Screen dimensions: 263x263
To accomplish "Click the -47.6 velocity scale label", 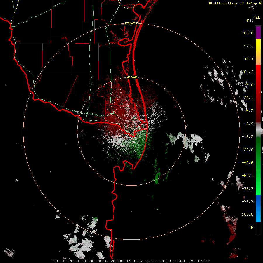I will point(248,163).
